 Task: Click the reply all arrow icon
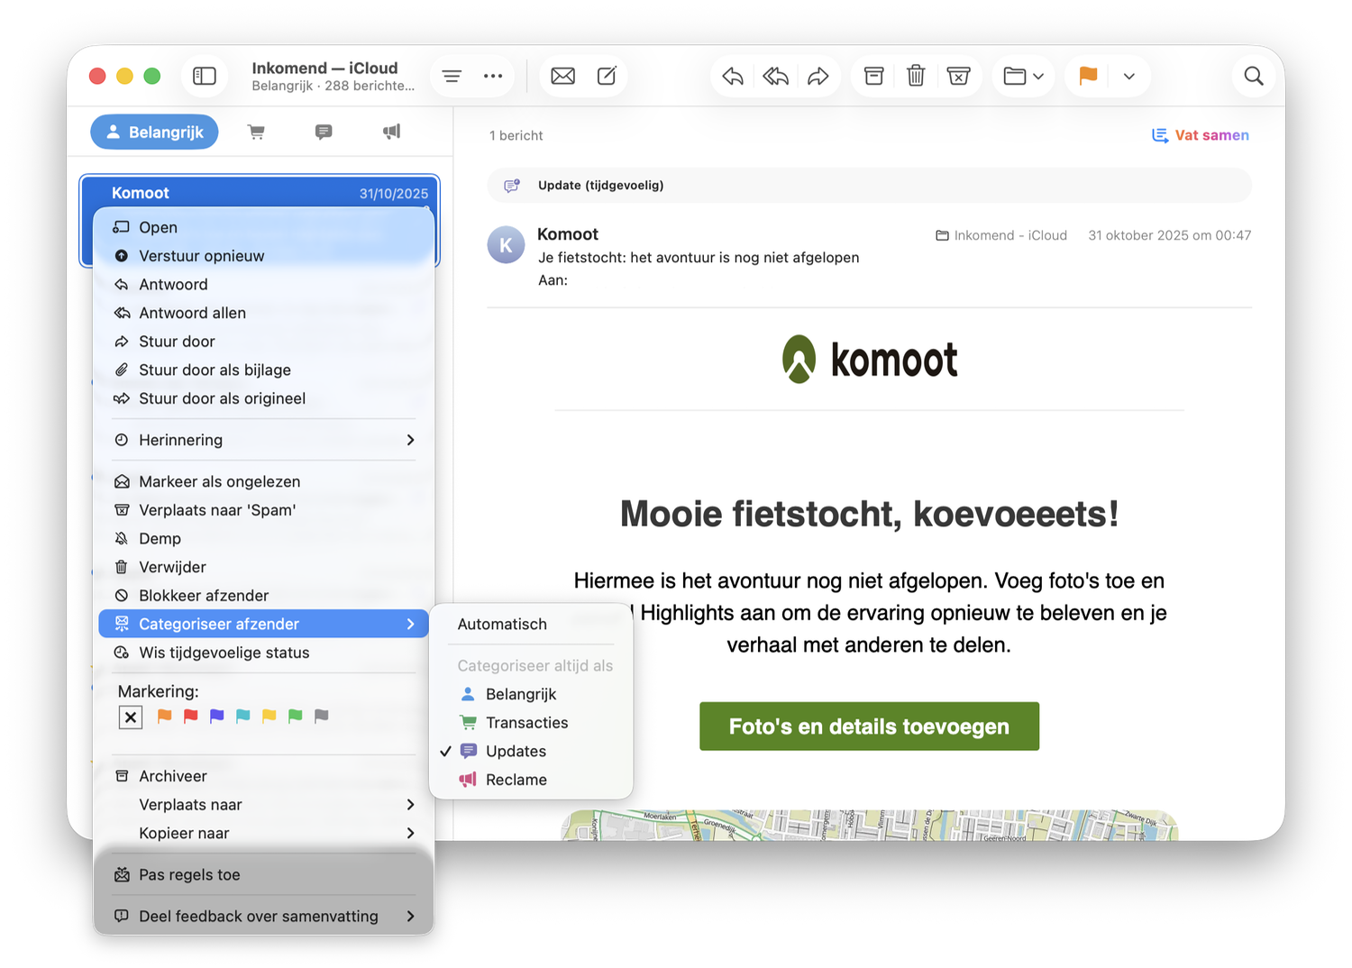[775, 77]
